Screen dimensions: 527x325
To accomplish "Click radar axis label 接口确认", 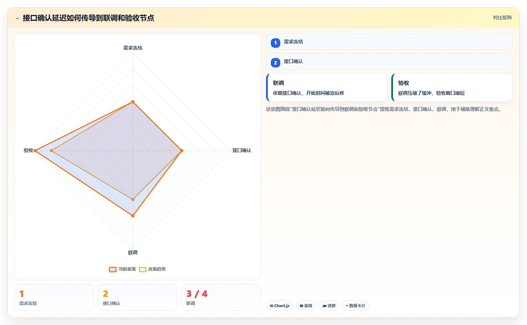I will pos(242,150).
